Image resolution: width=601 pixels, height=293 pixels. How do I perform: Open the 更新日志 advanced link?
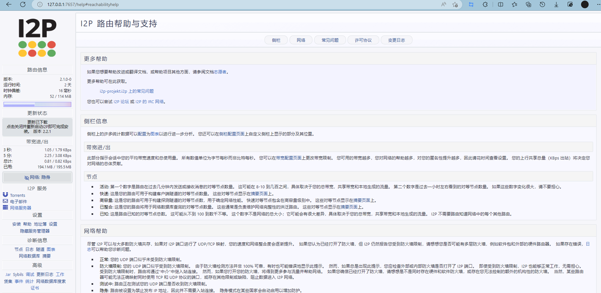tap(45, 274)
